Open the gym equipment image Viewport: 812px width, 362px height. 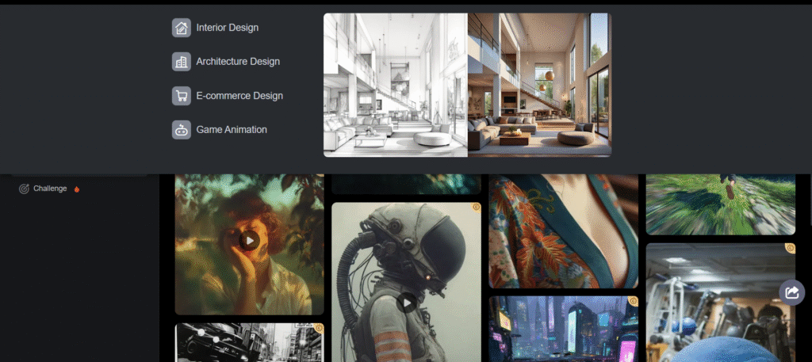(x=720, y=303)
